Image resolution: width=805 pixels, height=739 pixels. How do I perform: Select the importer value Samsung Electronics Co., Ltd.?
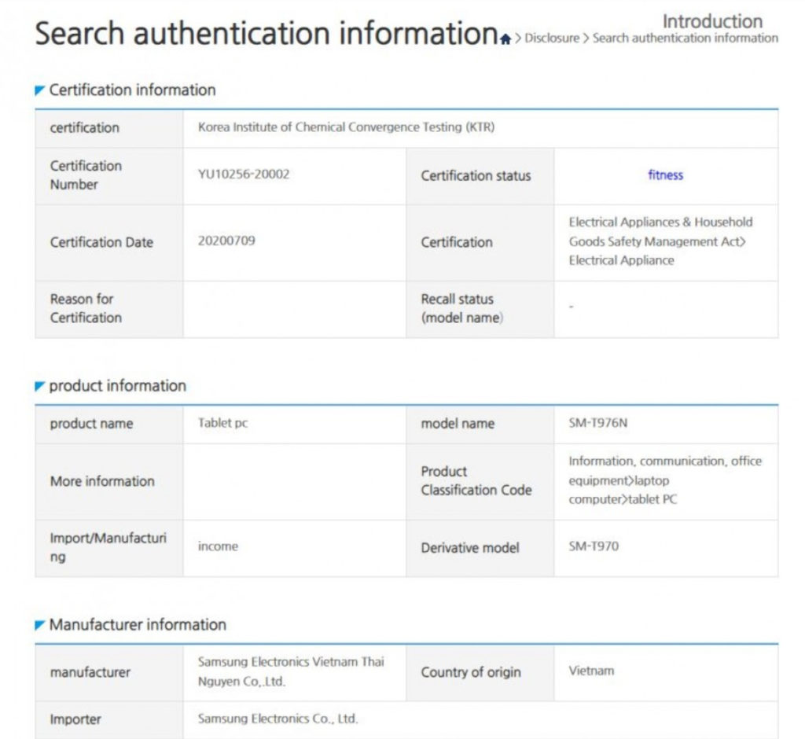coord(278,719)
